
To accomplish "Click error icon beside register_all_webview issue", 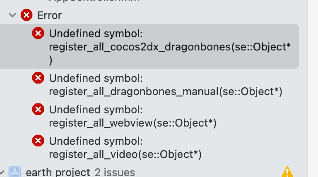I will [x=38, y=109].
